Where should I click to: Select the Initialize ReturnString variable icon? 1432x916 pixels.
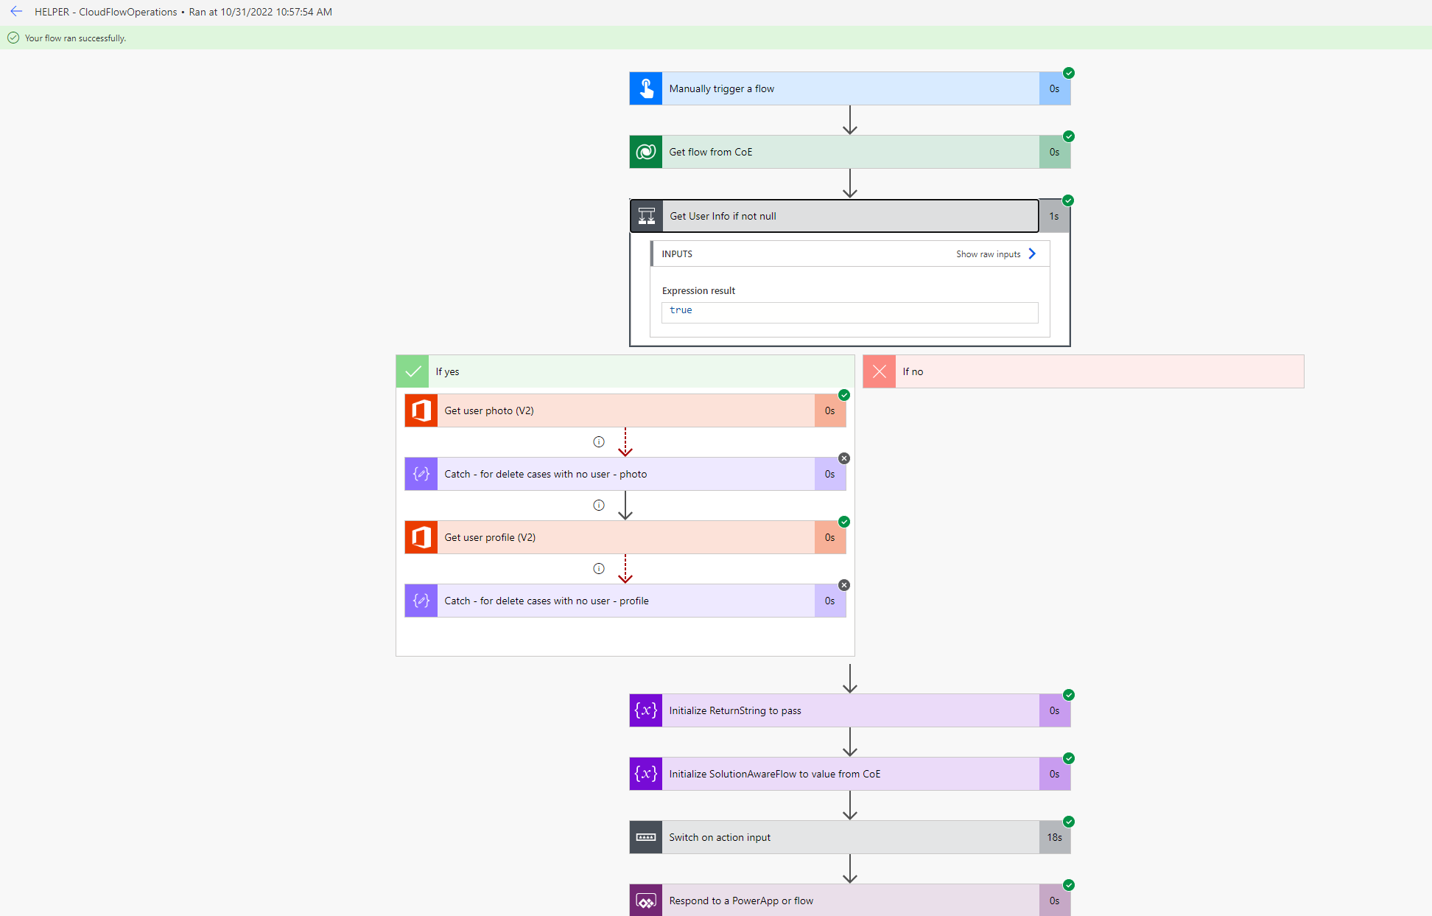click(645, 710)
